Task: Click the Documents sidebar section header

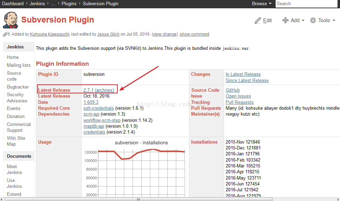Action: 19,156
